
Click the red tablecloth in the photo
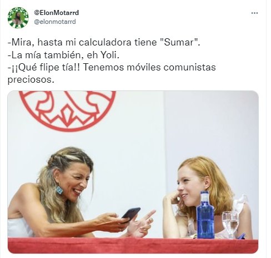click(x=133, y=246)
